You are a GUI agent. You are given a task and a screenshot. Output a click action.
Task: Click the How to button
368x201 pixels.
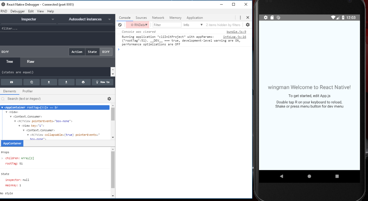point(103,82)
